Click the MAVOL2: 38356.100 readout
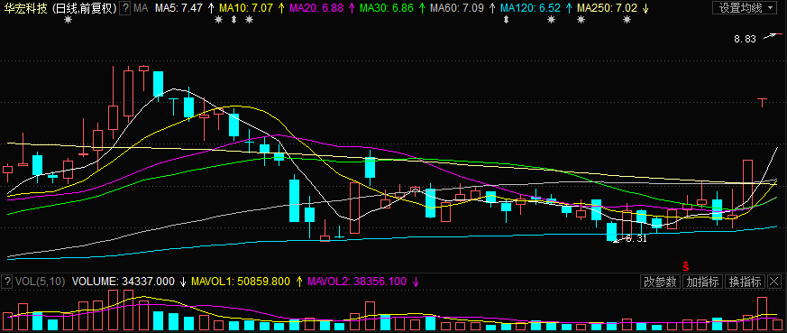 click(x=357, y=282)
